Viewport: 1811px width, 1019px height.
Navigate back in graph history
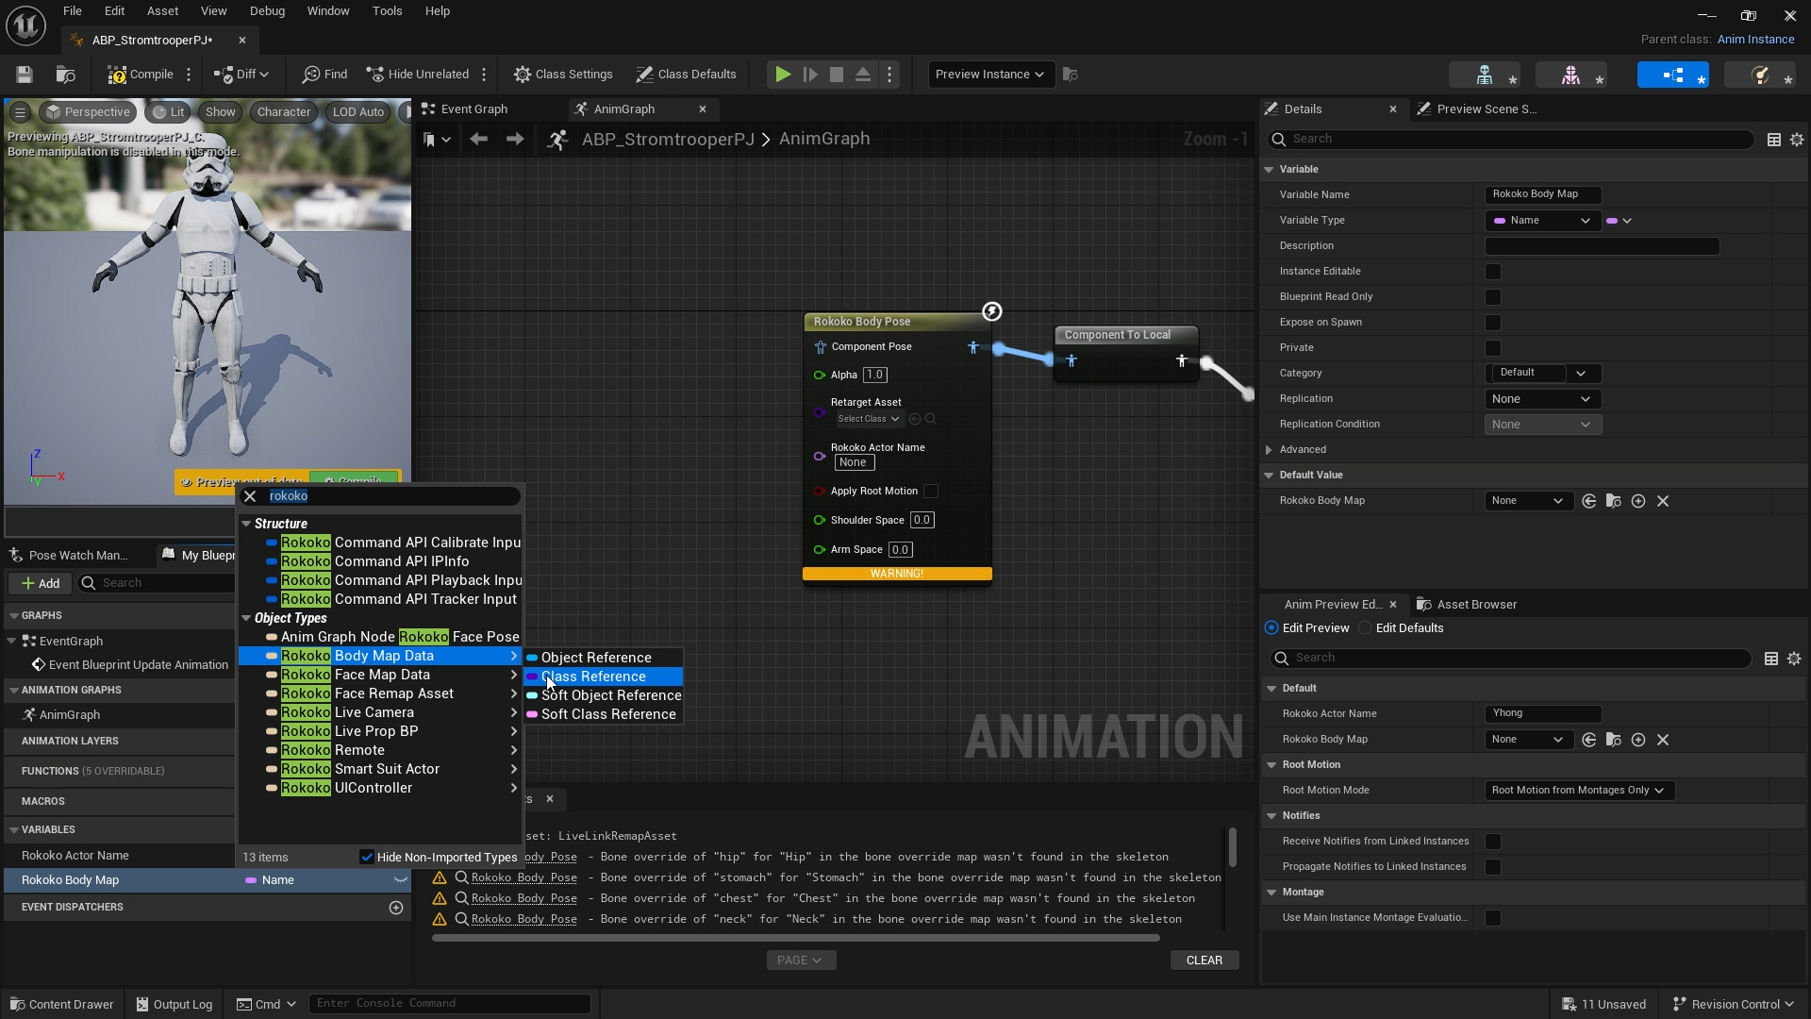[478, 140]
